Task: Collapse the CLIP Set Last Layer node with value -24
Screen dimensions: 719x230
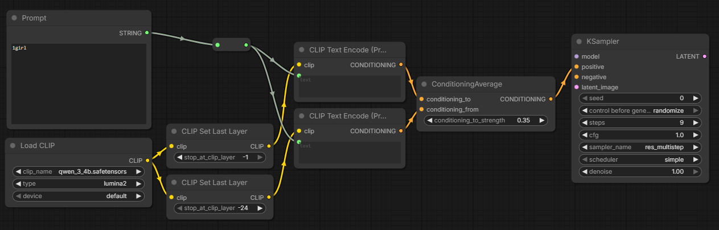Action: click(x=174, y=183)
